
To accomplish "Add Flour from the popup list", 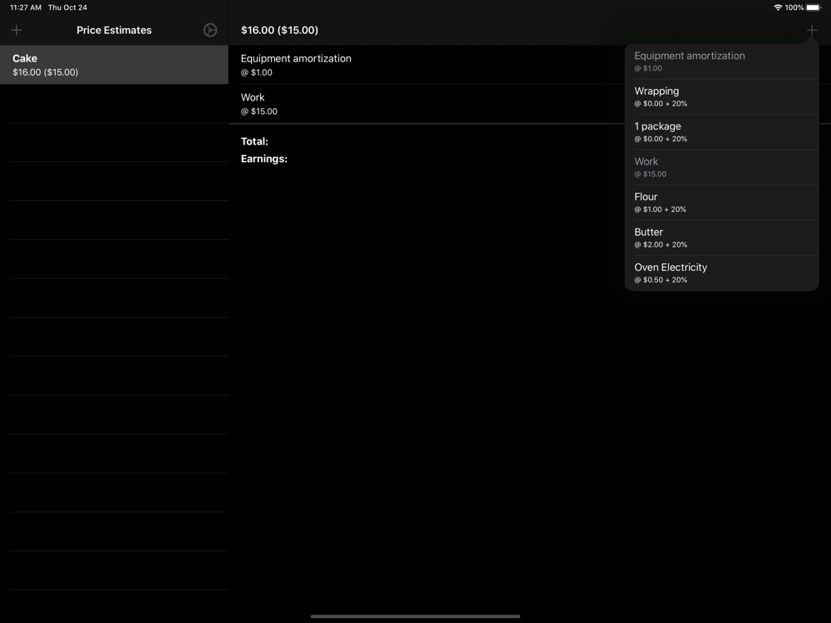I will click(x=722, y=203).
